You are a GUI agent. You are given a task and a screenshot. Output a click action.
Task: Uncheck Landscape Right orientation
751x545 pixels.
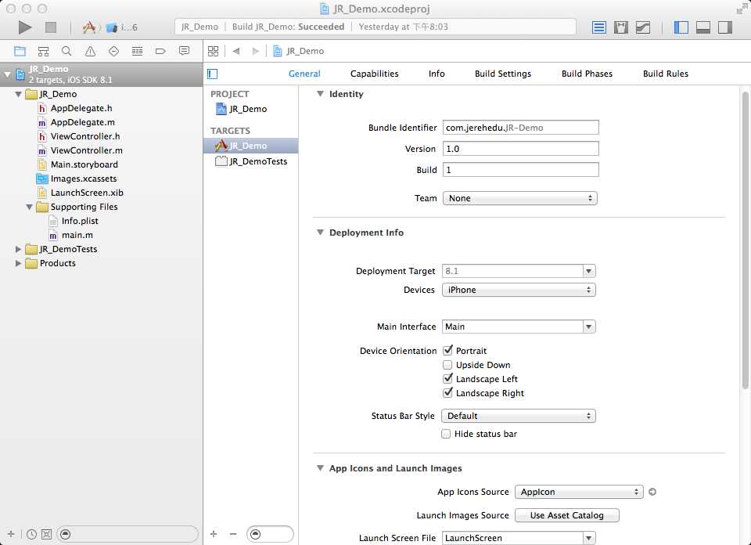point(447,392)
